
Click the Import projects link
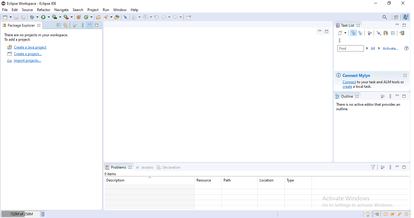(x=27, y=60)
